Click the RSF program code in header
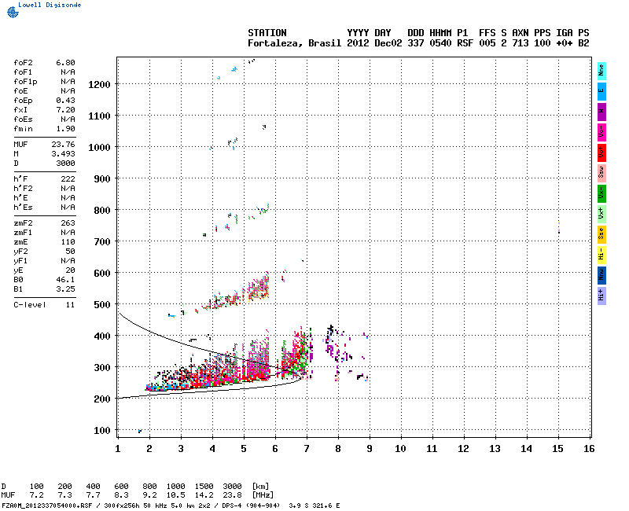This screenshot has height=511, width=629. click(x=465, y=43)
